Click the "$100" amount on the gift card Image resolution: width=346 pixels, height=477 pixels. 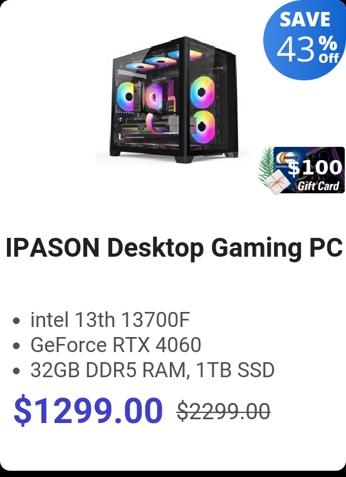(x=315, y=168)
